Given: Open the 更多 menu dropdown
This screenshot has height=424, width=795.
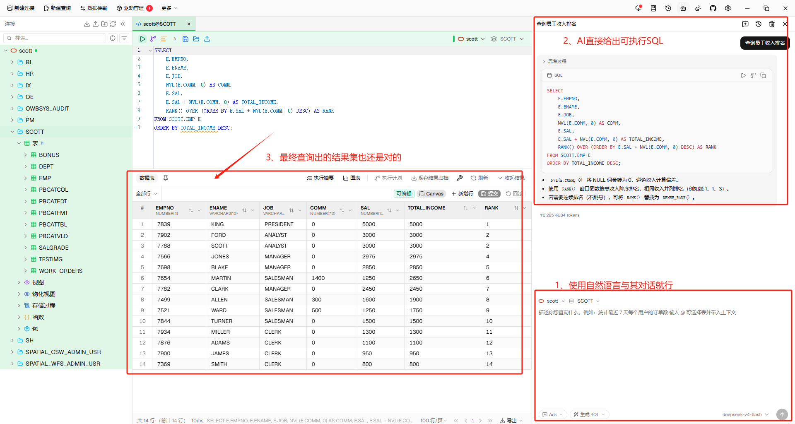Looking at the screenshot, I should (169, 8).
